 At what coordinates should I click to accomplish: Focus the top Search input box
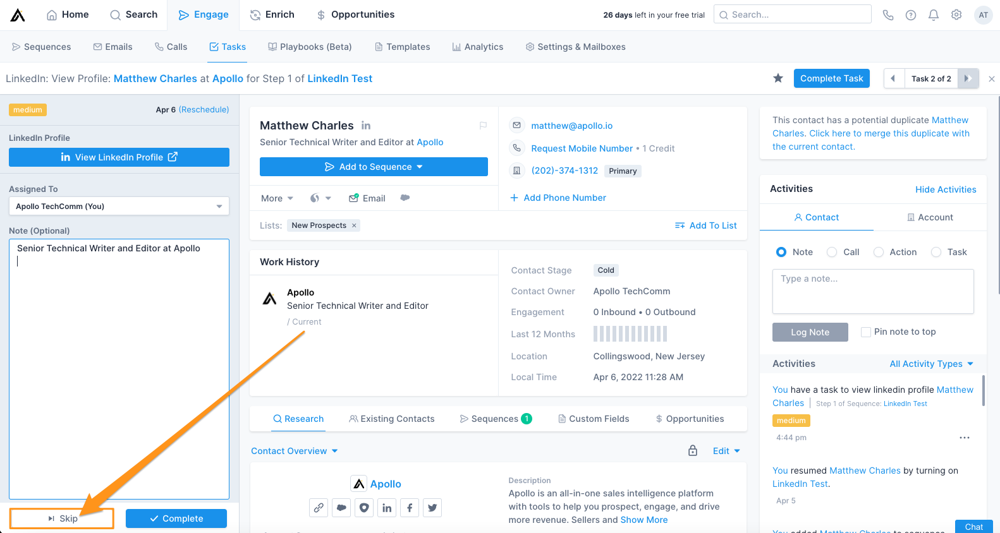click(793, 15)
